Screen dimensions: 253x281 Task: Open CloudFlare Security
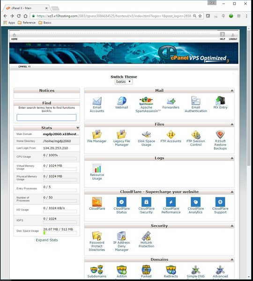pos(146,205)
